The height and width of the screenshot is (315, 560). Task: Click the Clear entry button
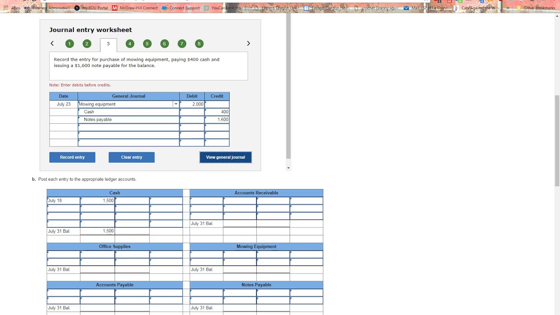click(x=132, y=157)
